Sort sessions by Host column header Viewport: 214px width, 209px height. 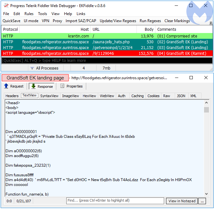point(55,29)
